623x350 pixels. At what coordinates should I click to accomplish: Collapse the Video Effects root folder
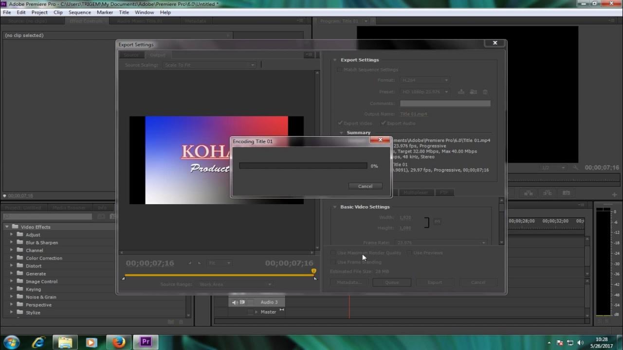[x=7, y=227]
